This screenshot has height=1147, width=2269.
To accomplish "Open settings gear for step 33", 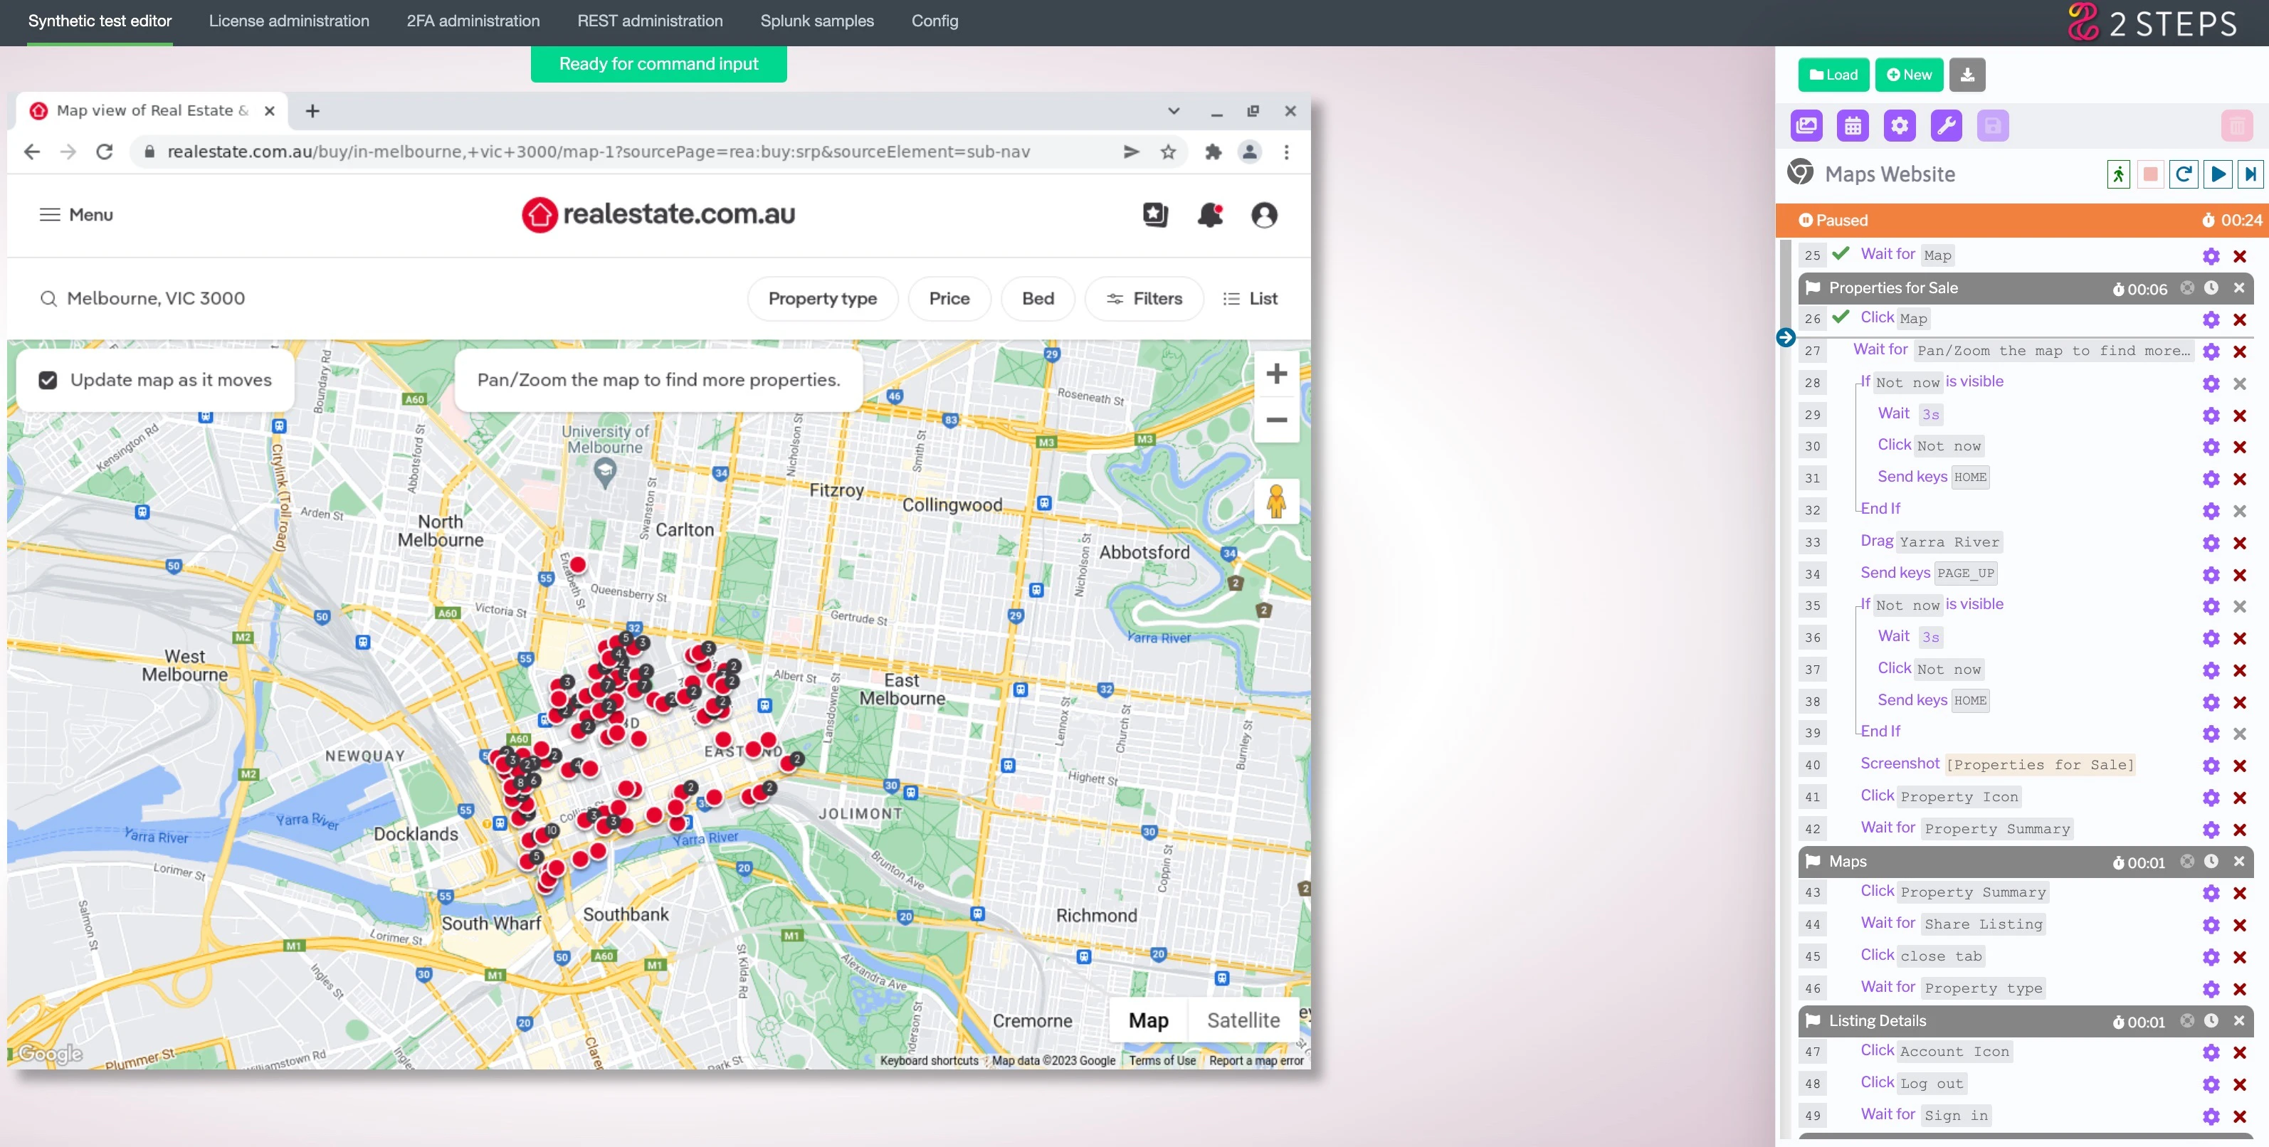I will pyautogui.click(x=2210, y=543).
